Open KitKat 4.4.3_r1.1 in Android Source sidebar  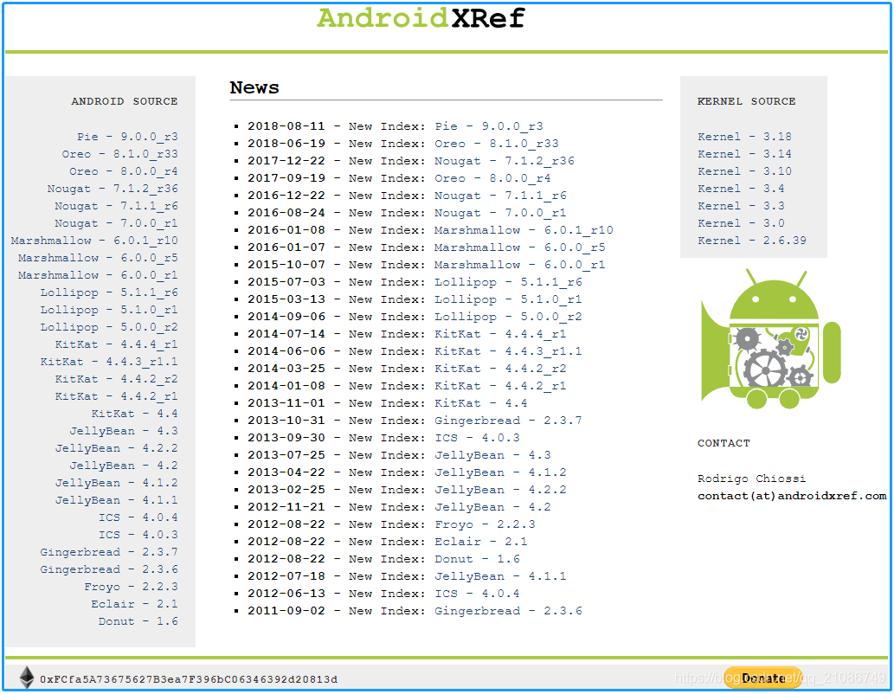coord(109,362)
